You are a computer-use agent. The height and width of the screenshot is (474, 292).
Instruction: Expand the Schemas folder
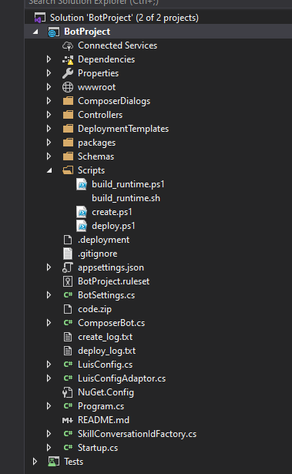click(49, 156)
